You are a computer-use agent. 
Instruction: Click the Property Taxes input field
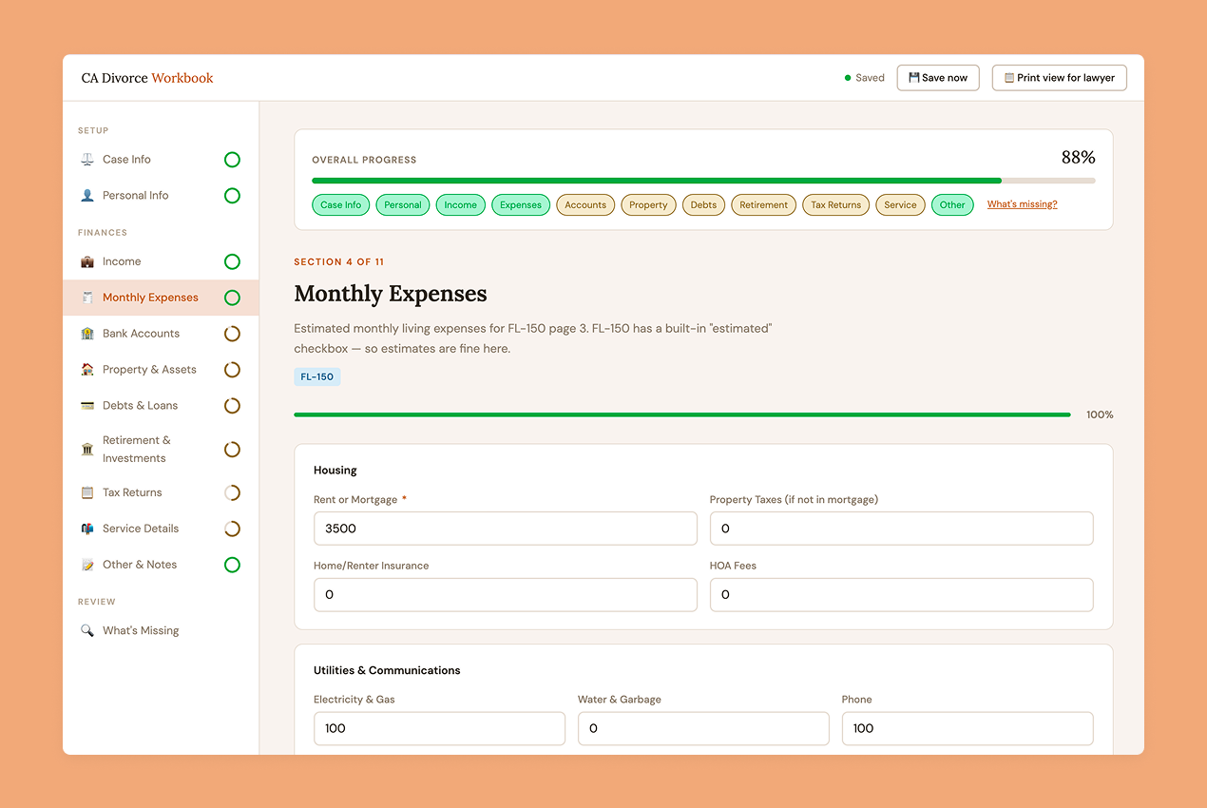[x=901, y=529]
